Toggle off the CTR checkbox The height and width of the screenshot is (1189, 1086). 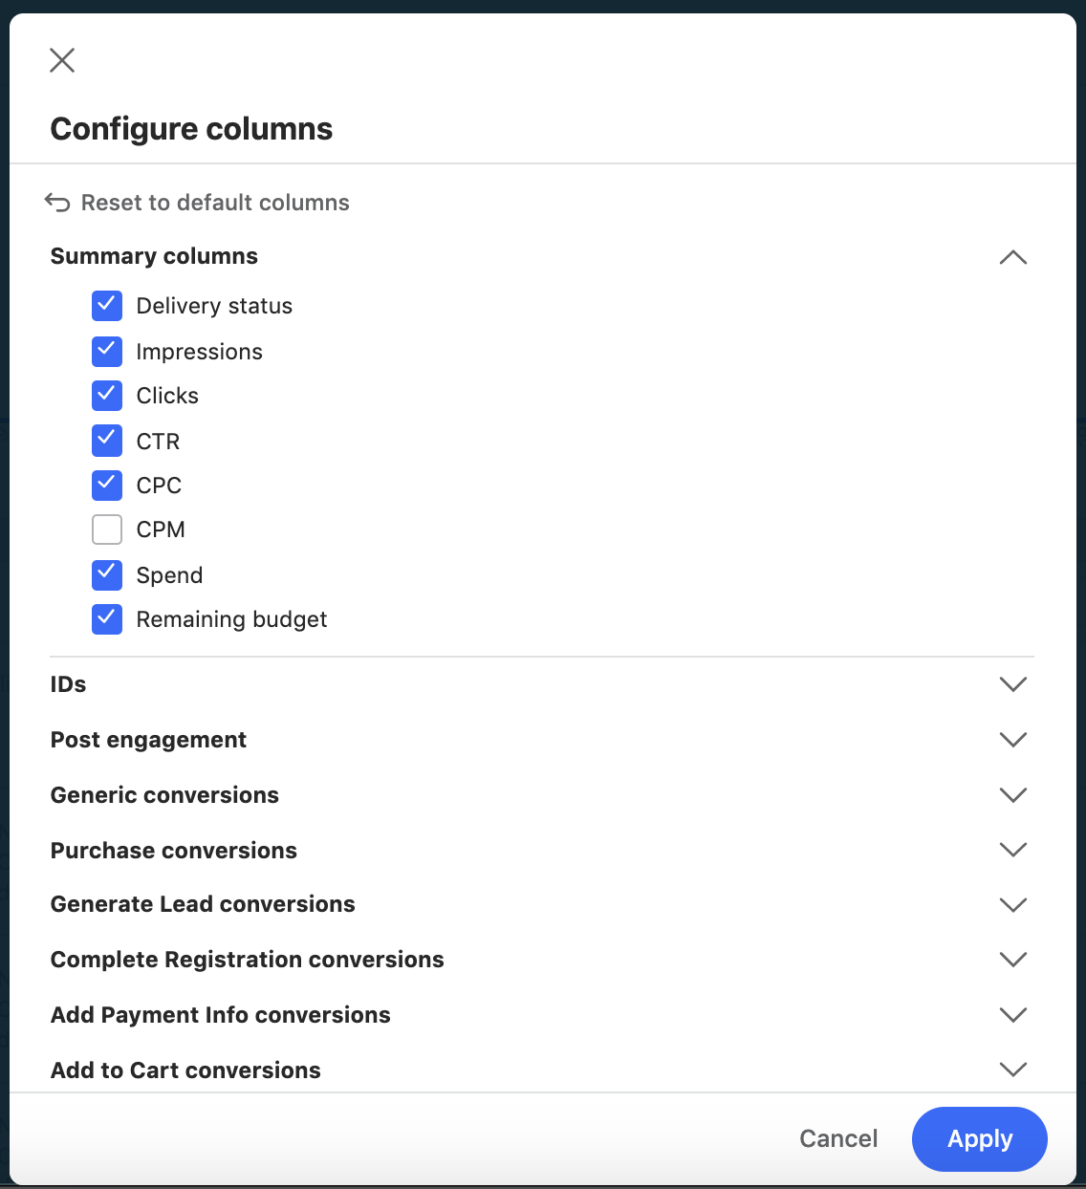pyautogui.click(x=107, y=441)
